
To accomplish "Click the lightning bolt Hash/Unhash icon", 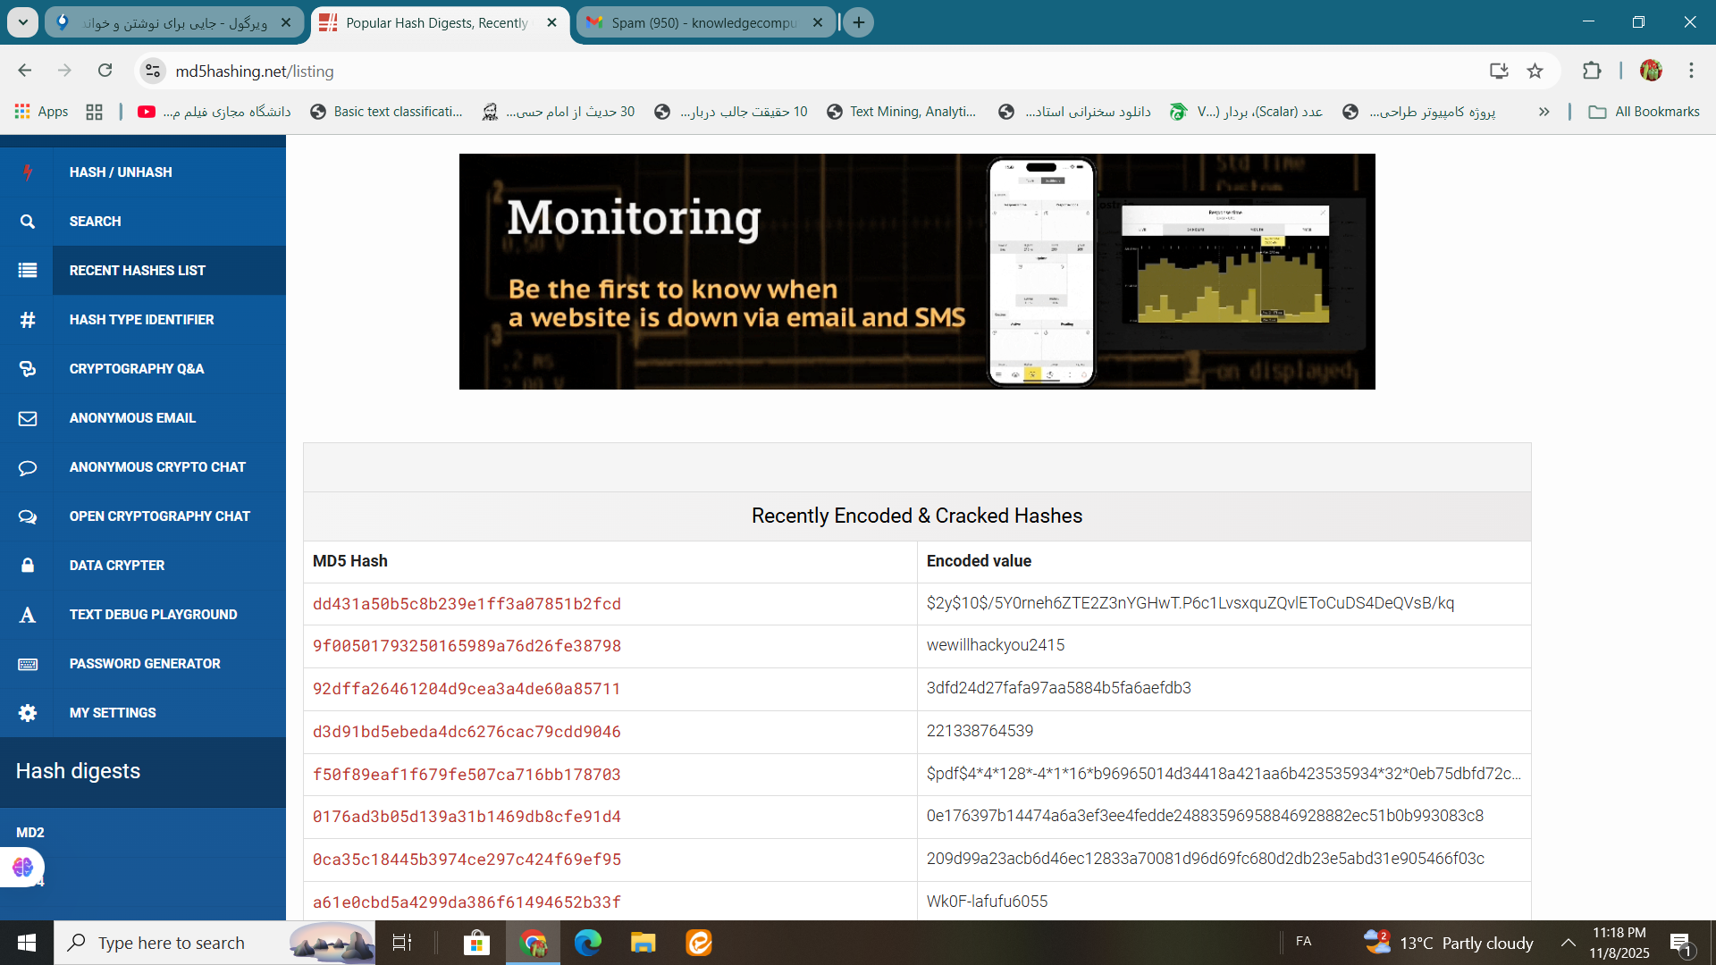I will (28, 172).
